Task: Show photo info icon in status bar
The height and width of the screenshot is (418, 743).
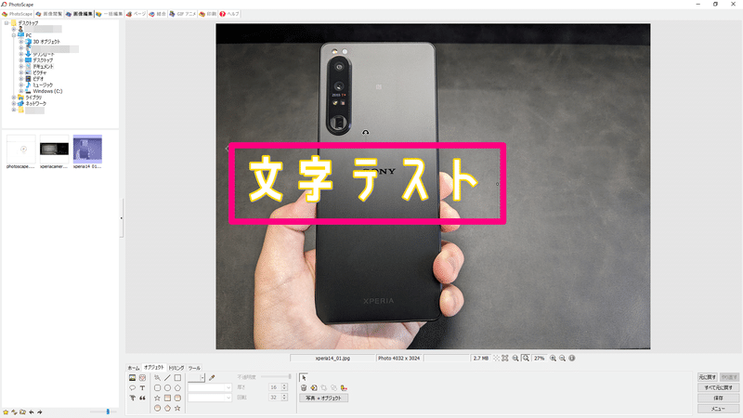Action: (x=572, y=359)
